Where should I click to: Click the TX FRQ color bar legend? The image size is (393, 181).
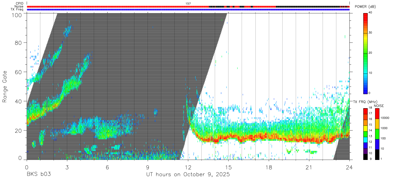(365, 134)
